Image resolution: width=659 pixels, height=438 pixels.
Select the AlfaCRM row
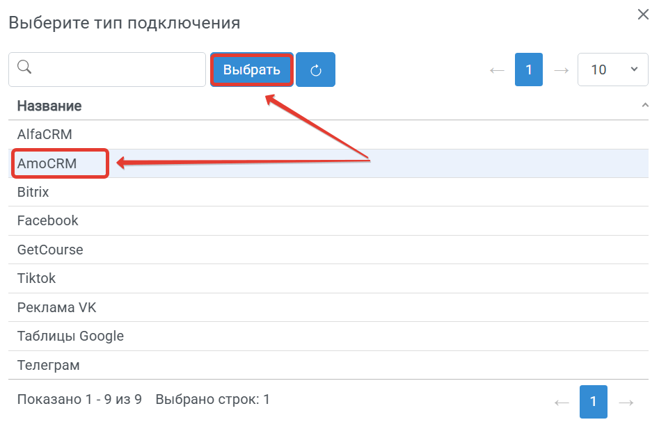coord(328,134)
